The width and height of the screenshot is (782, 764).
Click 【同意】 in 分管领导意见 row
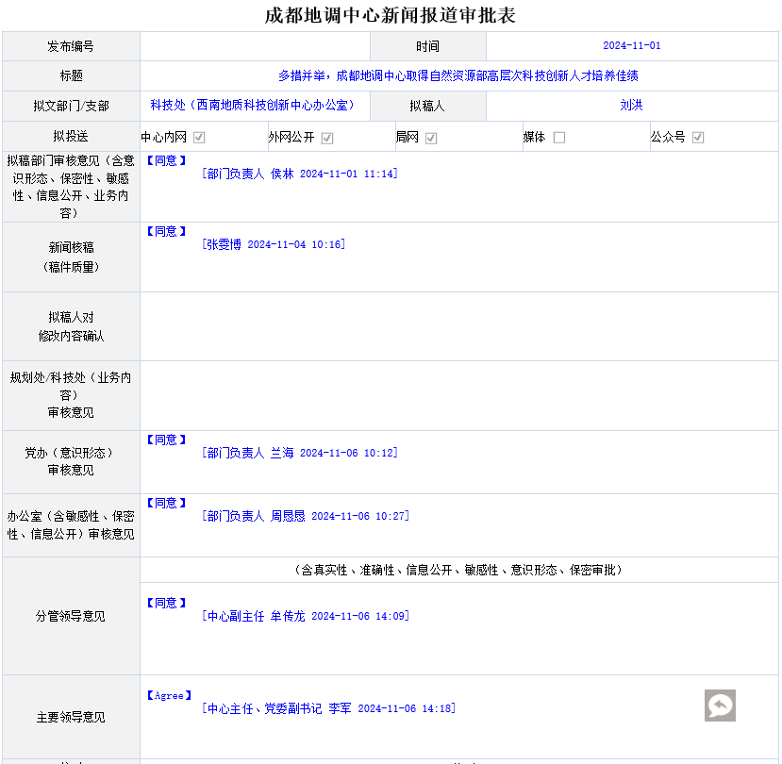[166, 604]
